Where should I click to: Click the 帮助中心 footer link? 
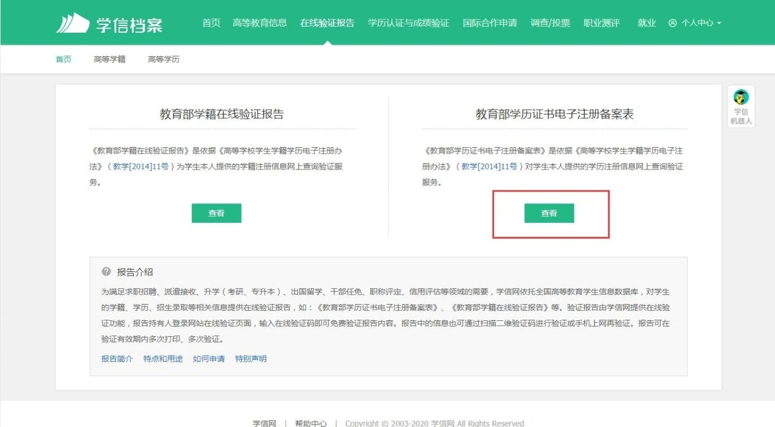tap(311, 423)
